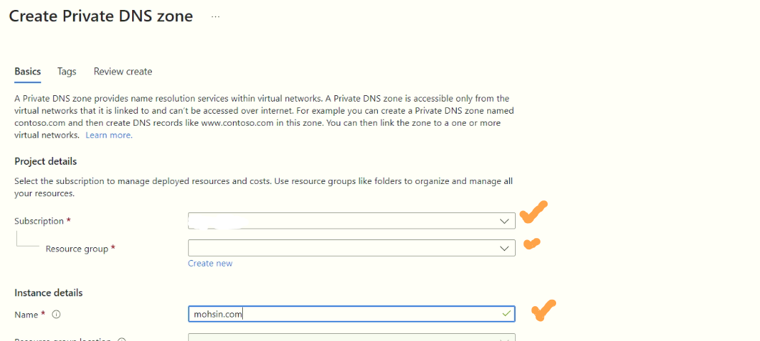Open the Review create tab
The width and height of the screenshot is (760, 341).
coord(123,71)
